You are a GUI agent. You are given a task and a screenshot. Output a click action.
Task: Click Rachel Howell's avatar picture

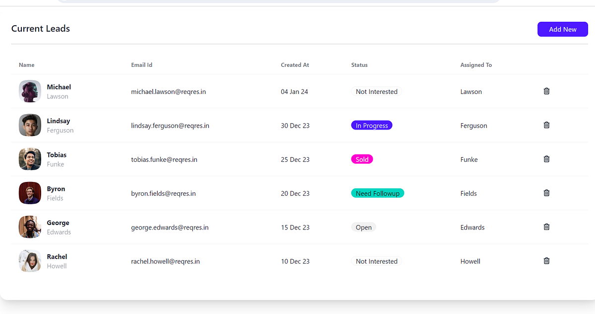[30, 261]
